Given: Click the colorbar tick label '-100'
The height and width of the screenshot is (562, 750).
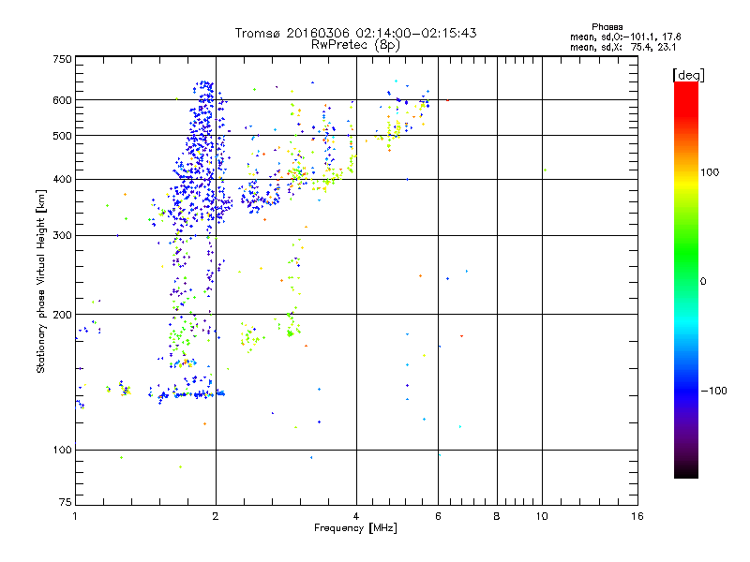Looking at the screenshot, I should point(713,391).
